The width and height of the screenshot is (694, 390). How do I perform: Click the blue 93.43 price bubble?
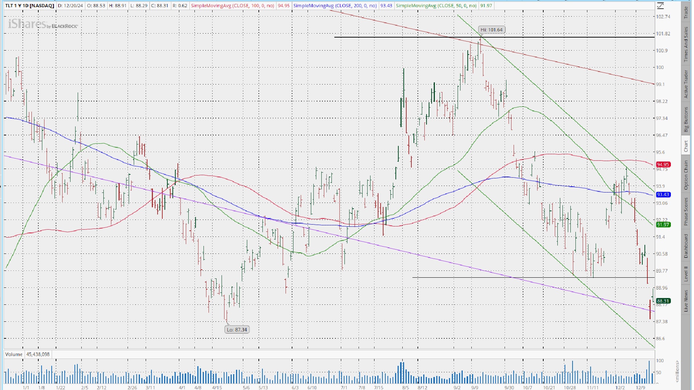(x=663, y=194)
